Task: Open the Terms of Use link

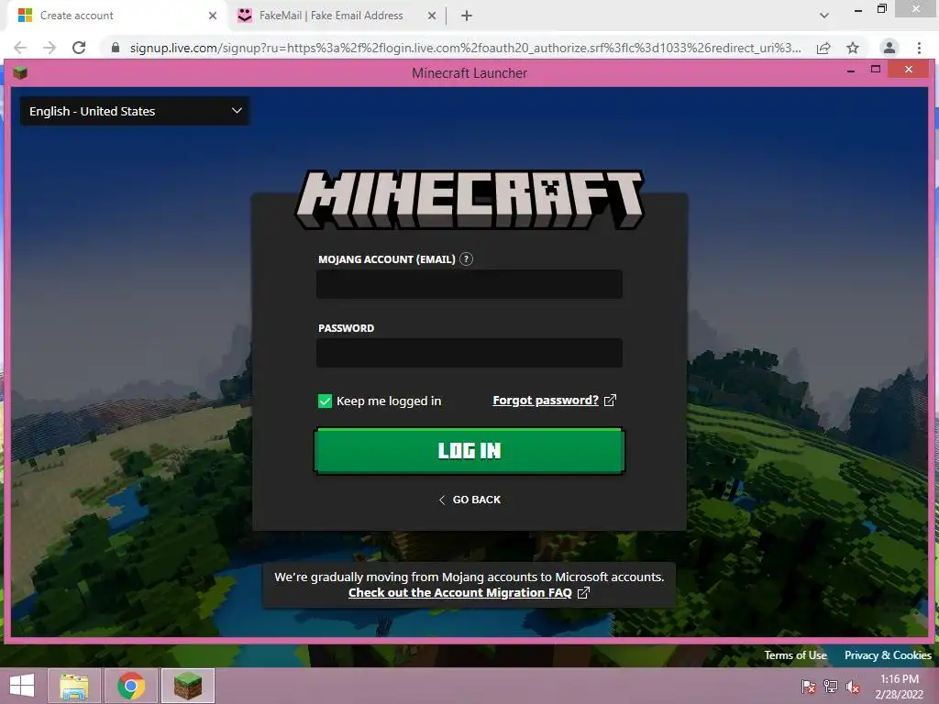Action: [795, 654]
